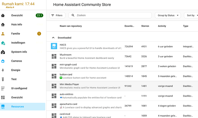
Task: Click the Rumah kami 17:44 title
Action: click(x=18, y=4)
